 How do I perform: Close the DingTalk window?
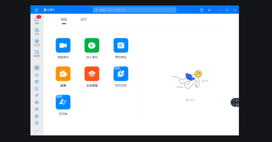click(235, 10)
